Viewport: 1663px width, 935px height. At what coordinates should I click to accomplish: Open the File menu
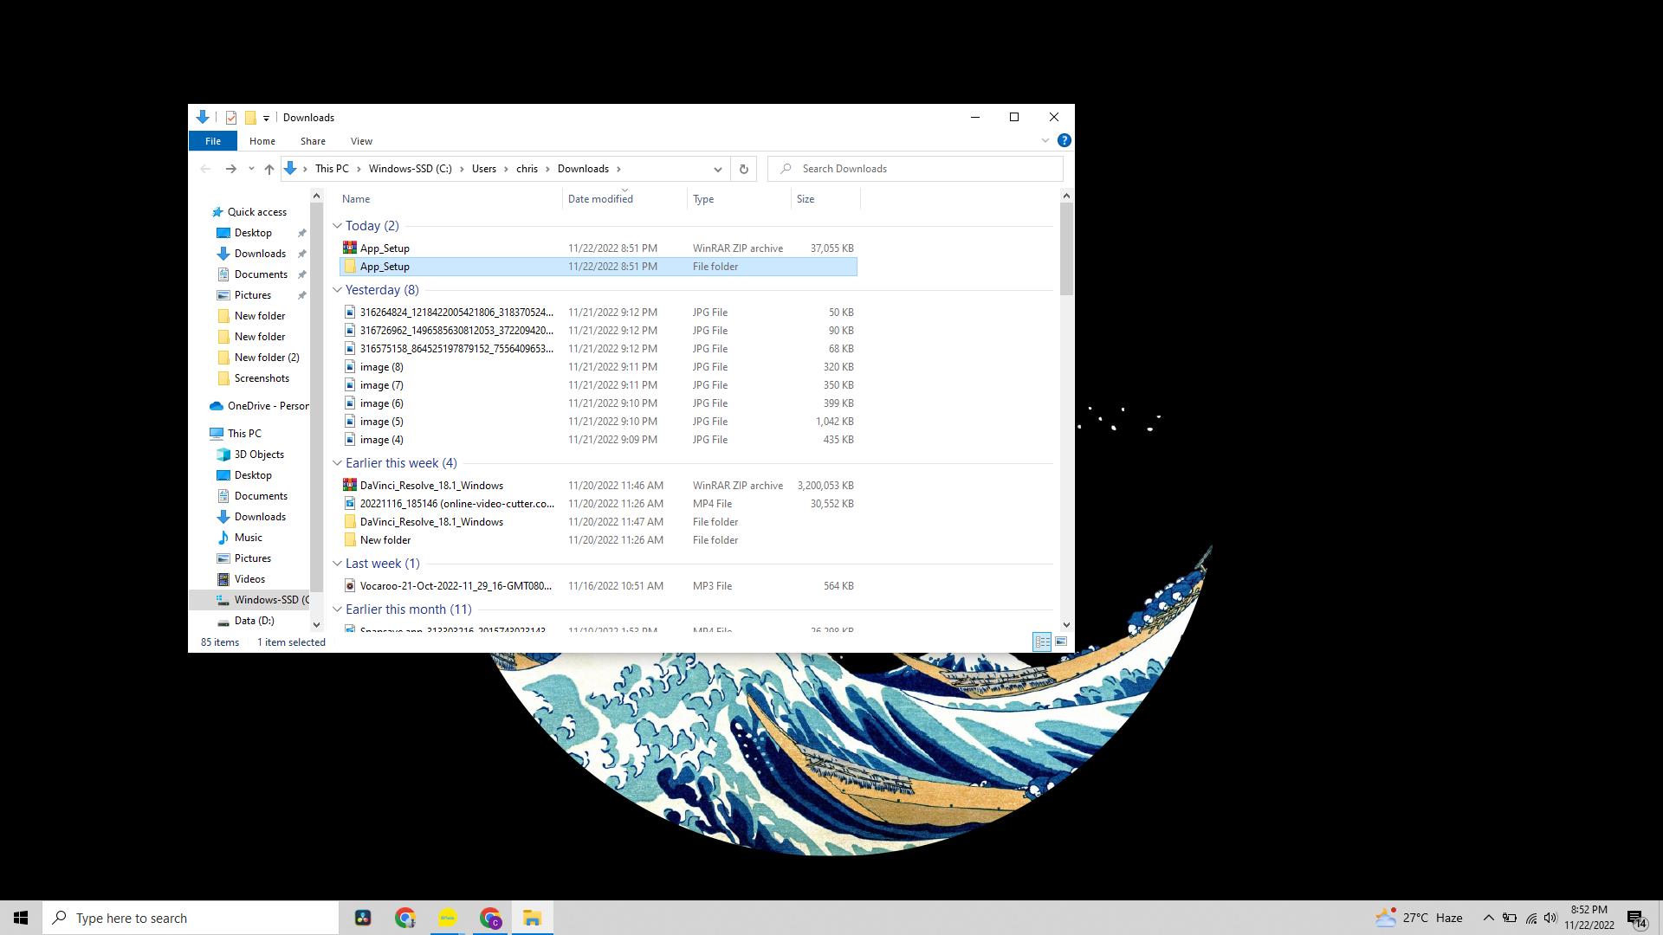click(x=212, y=141)
